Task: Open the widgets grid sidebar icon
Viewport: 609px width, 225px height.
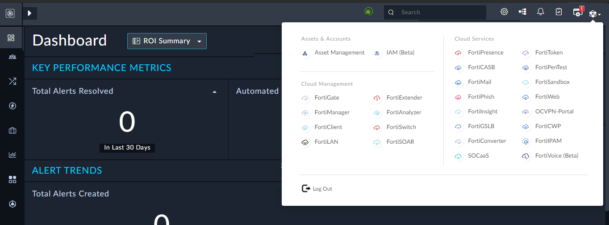Action: point(12,179)
